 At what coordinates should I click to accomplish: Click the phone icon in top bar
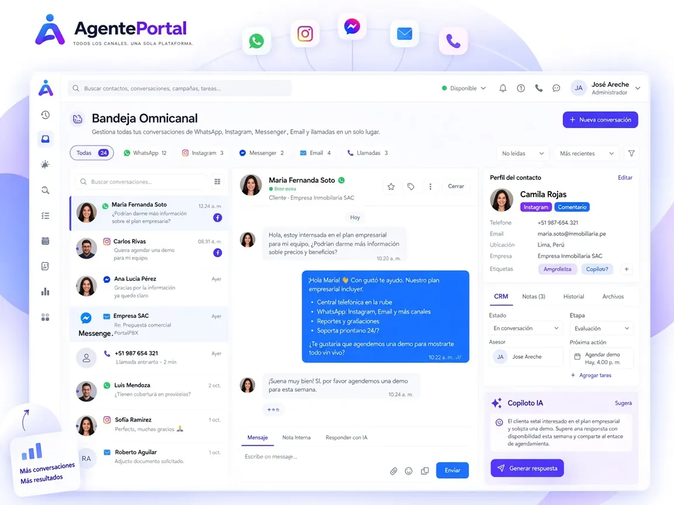pyautogui.click(x=539, y=88)
